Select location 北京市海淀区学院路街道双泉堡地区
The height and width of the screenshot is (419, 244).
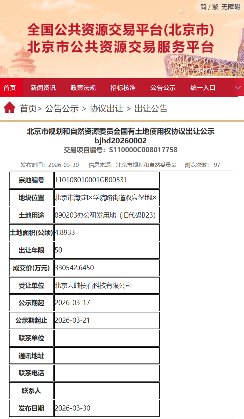point(106,197)
